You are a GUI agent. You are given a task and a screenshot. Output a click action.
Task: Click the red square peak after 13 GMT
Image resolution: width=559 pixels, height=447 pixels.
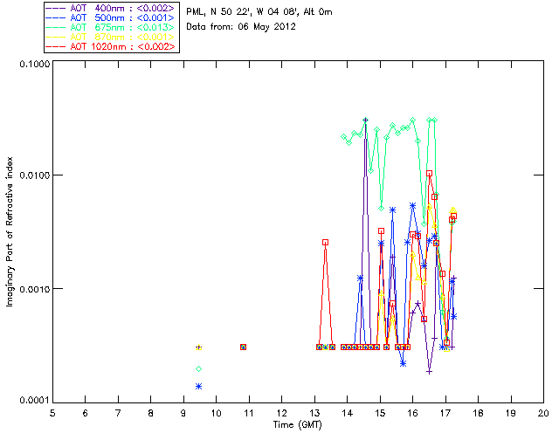325,242
